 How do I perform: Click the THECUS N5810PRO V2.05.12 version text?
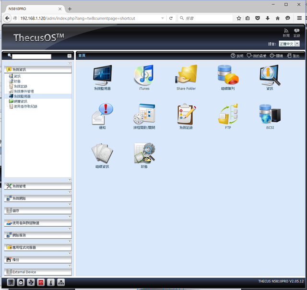tap(281, 281)
